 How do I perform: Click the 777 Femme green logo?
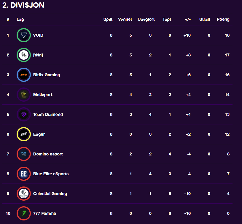[24, 213]
